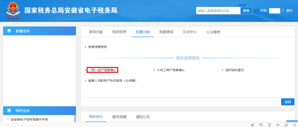The image size is (298, 127).
Task: Click the 特色业务 panel header
Action: 39,110
